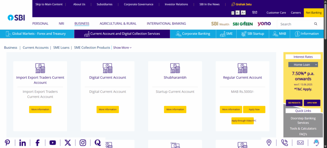Click the Regular Current Account card icon
The width and height of the screenshot is (327, 148).
tap(243, 68)
